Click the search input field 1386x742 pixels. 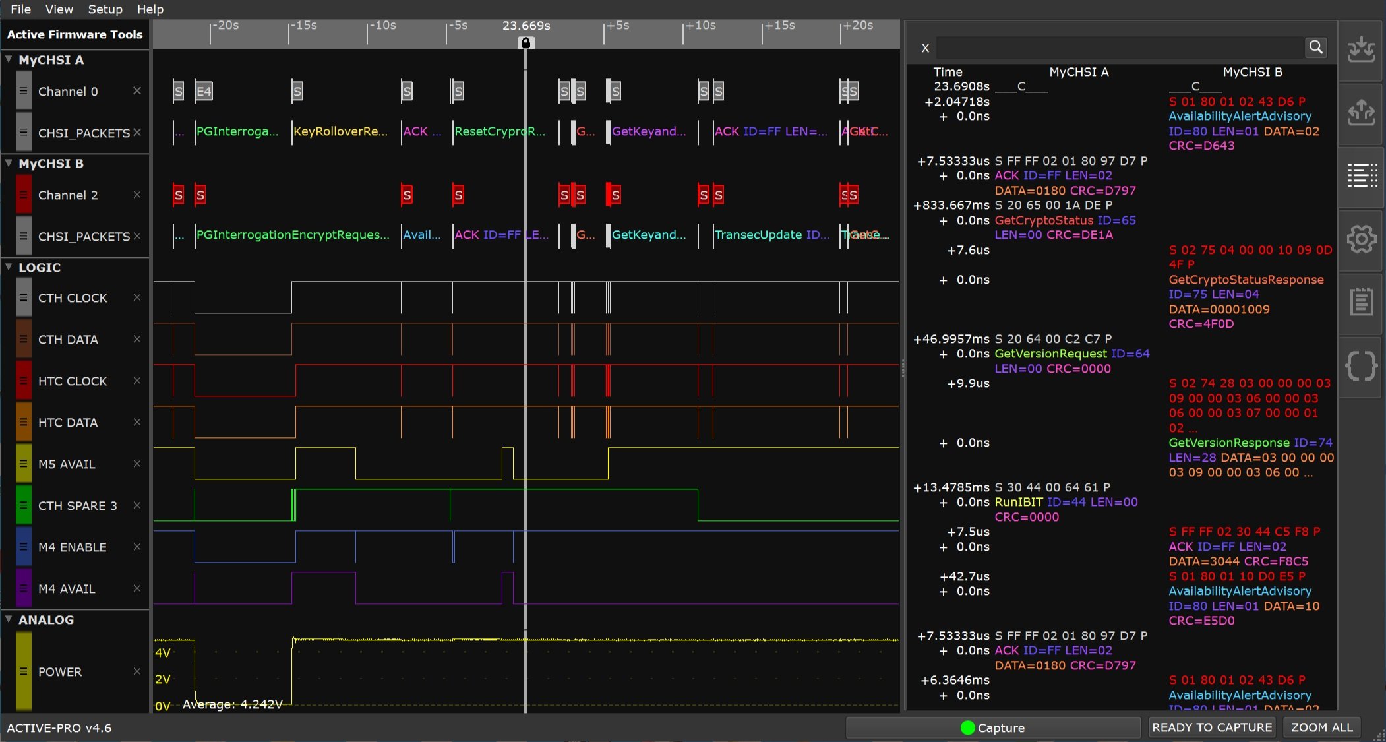pos(1118,47)
